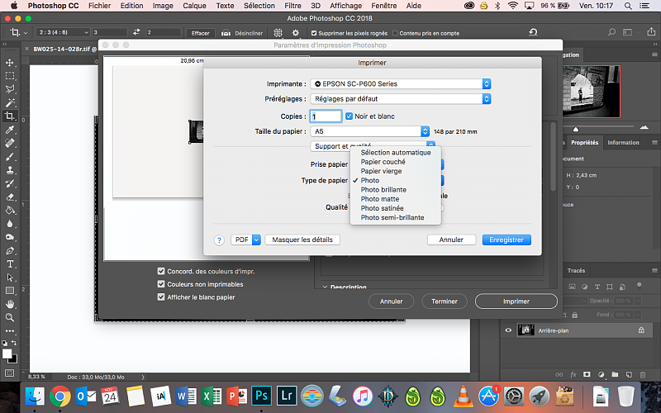The image size is (661, 413).
Task: Select the Move tool in toolbar
Action: click(x=10, y=63)
